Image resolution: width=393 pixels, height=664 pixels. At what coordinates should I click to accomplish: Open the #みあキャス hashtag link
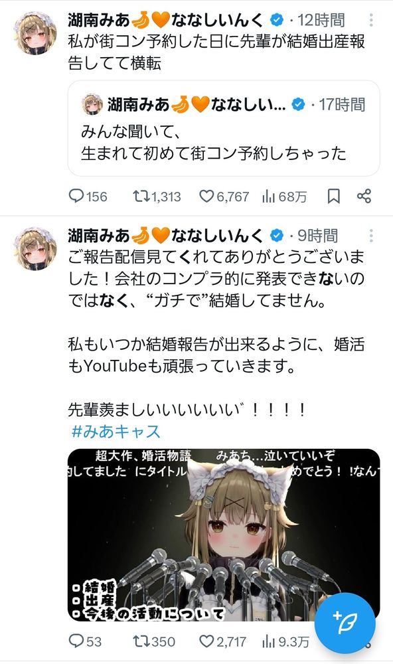click(116, 432)
